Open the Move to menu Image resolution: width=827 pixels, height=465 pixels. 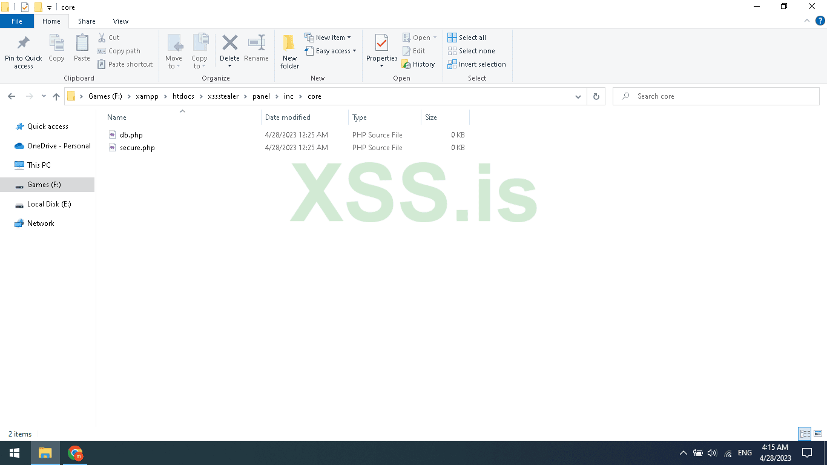[174, 51]
